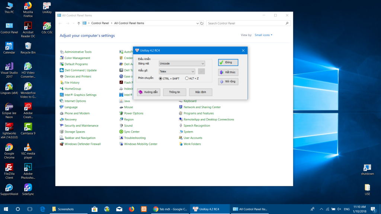
Task: Expand the Kiểu gõ Telex dropdown
Action: pos(177,71)
